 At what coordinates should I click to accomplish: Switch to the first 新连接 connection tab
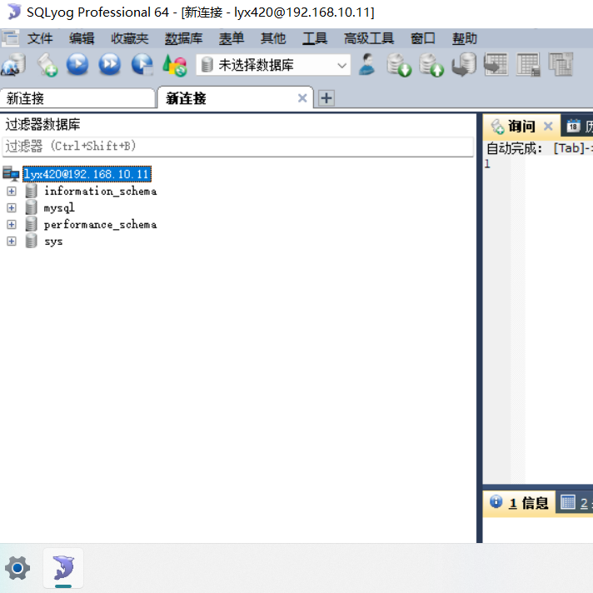pos(77,98)
